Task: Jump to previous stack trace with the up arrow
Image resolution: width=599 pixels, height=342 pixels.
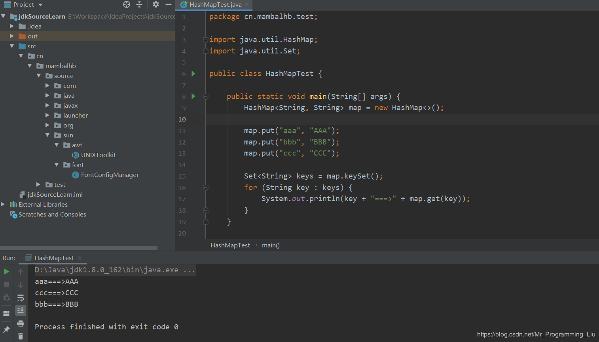Action: coord(21,272)
